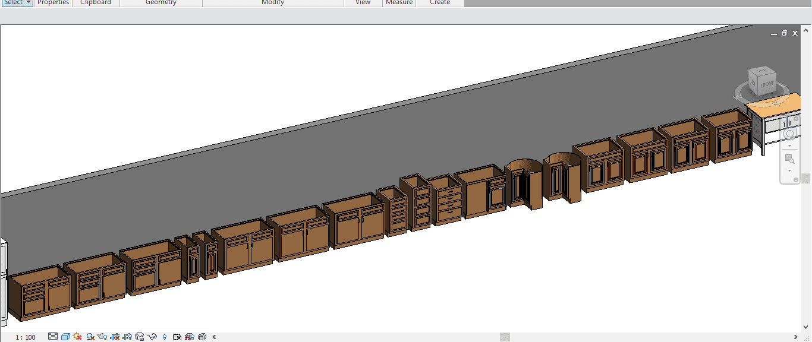Image resolution: width=812 pixels, height=342 pixels.
Task: Click the Geometry panel label
Action: pos(161,2)
